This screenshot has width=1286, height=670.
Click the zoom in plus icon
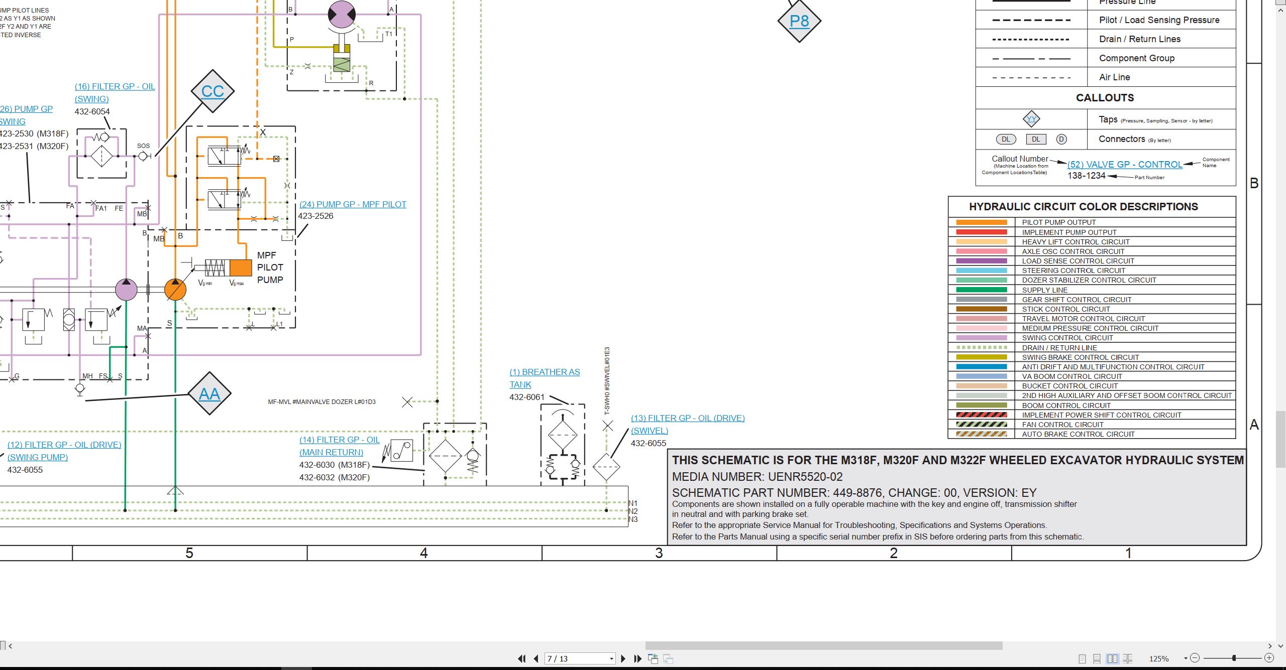point(1269,658)
